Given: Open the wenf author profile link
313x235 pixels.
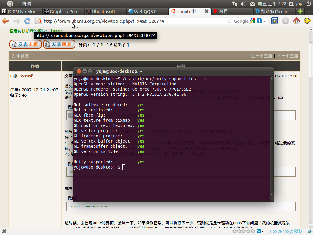Looking at the screenshot, I should (x=27, y=76).
